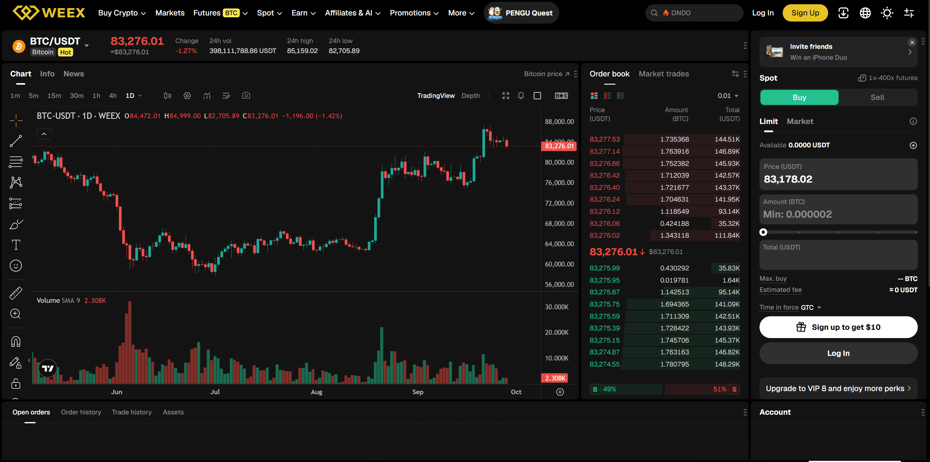Select the patterns drawing tool
The image size is (930, 462).
[x=16, y=182]
